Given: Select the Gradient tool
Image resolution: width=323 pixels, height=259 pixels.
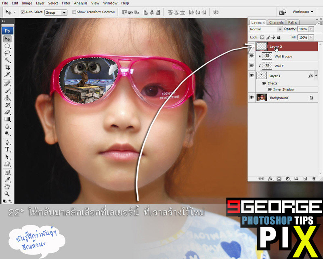Looking at the screenshot, I should 7,119.
